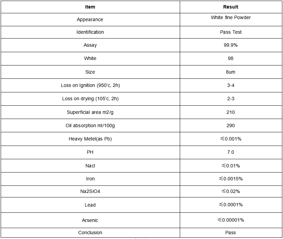Select the Nacl row label

pos(90,166)
